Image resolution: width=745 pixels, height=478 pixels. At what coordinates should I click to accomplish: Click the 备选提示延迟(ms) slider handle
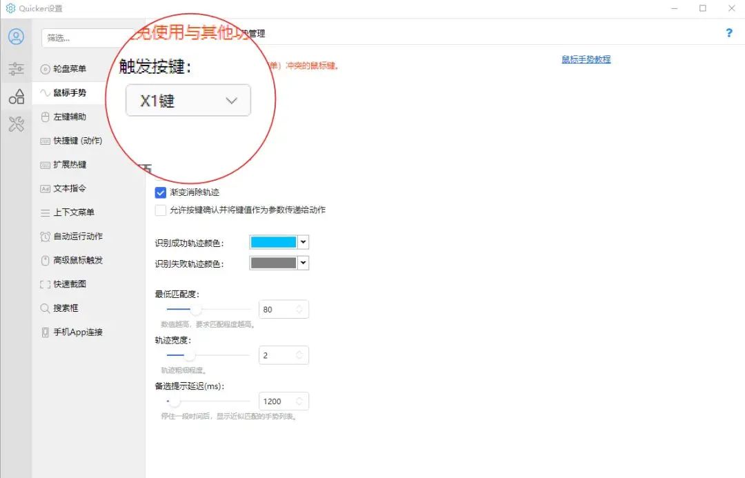tap(175, 401)
